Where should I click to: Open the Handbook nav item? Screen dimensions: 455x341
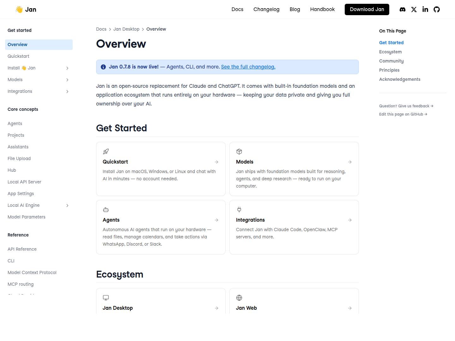322,9
